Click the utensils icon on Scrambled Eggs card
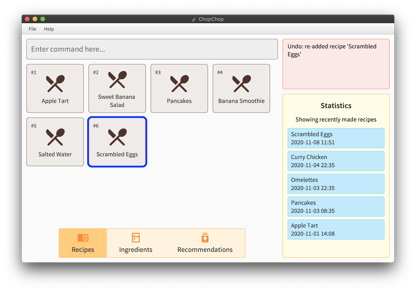416x291 pixels. point(117,137)
